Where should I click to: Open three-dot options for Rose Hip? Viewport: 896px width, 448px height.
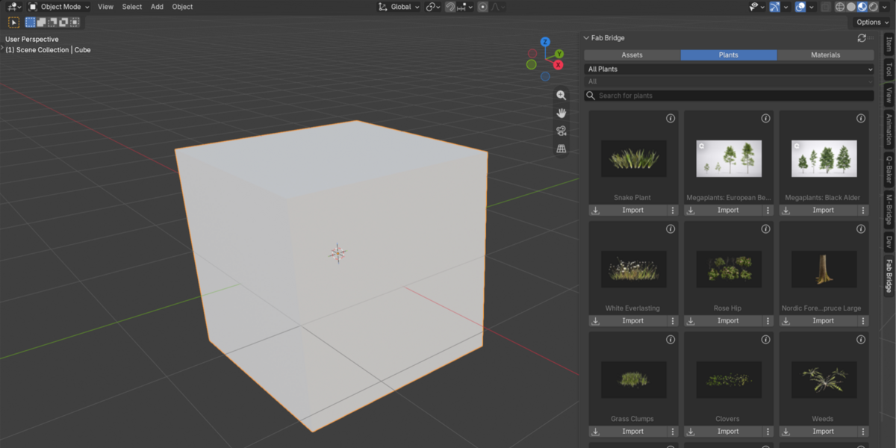coord(768,321)
